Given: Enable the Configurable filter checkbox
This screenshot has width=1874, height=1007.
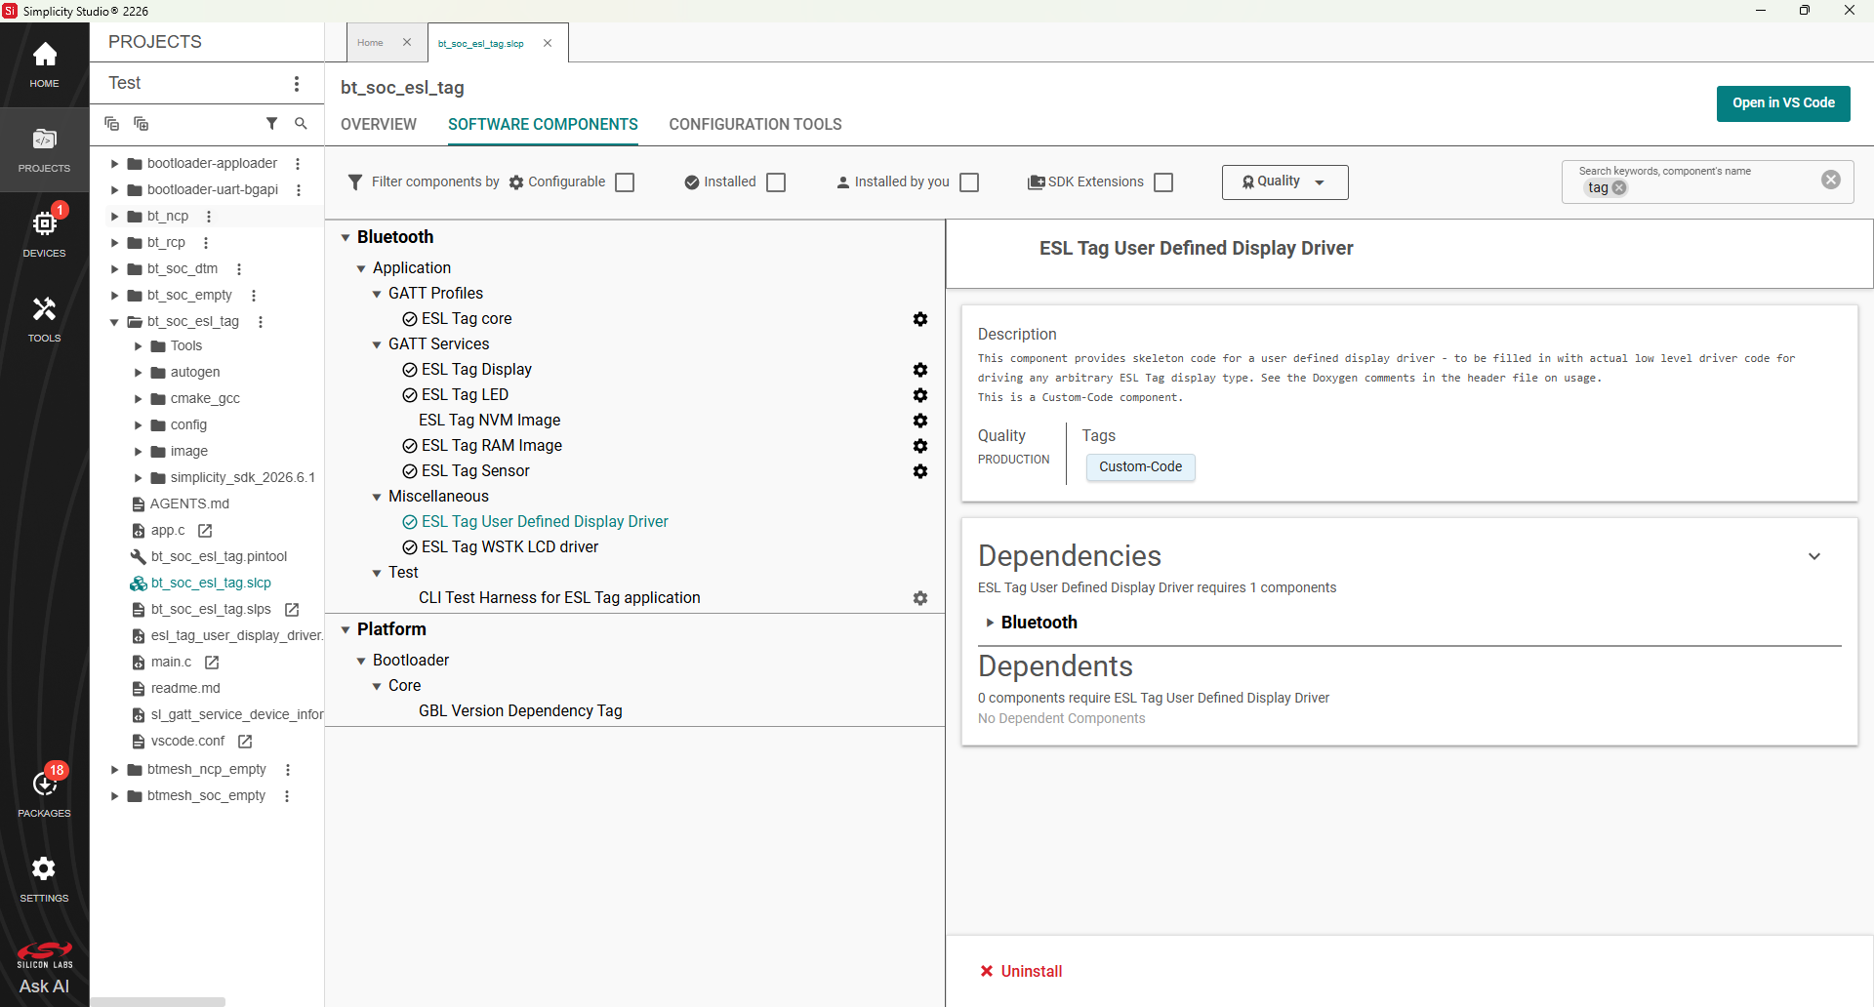Looking at the screenshot, I should pos(626,182).
